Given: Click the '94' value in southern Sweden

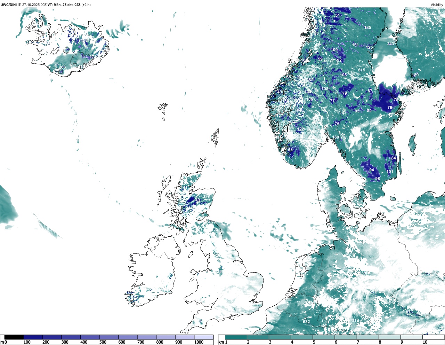Looking at the screenshot, I should coord(372,170).
